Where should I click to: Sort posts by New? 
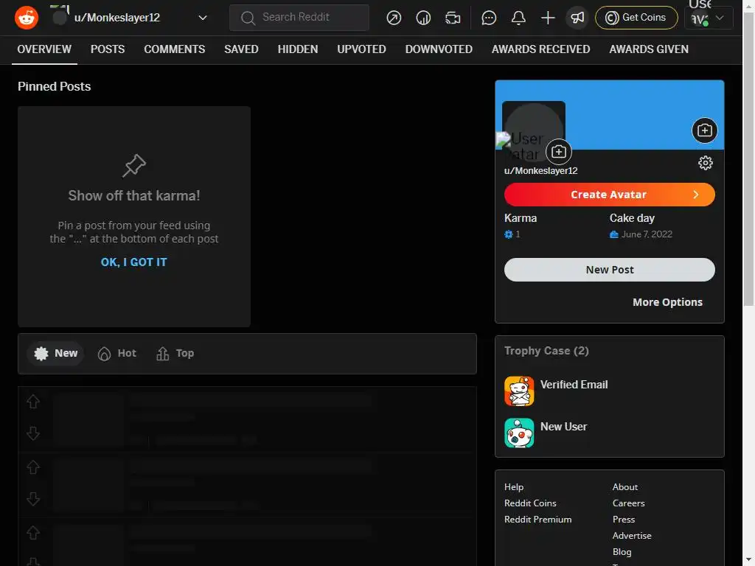[56, 353]
